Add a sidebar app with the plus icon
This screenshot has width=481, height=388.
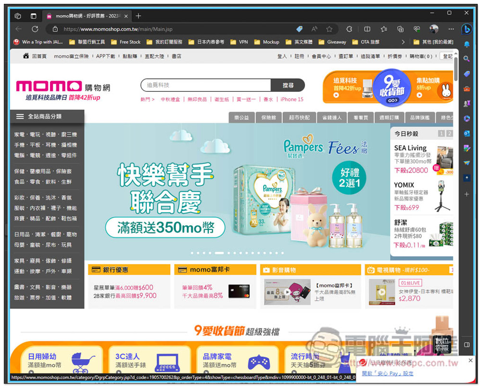467,194
